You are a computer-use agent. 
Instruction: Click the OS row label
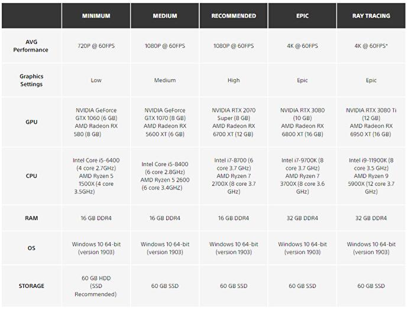[x=31, y=248]
